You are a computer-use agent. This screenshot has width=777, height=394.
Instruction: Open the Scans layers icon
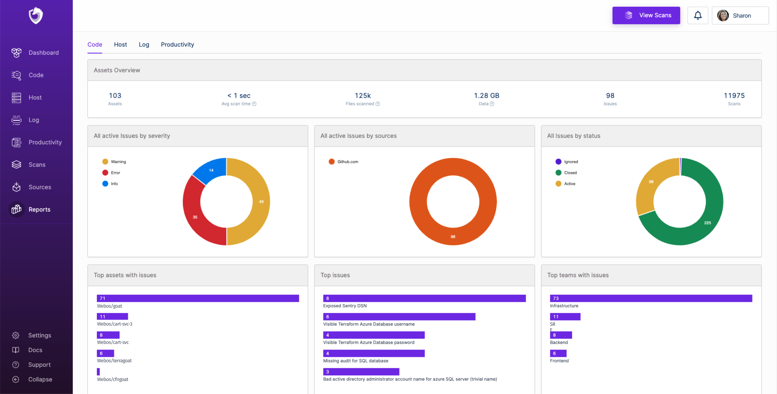click(x=16, y=165)
